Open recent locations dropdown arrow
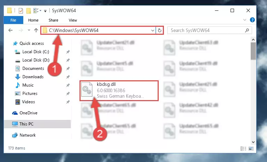 [x=29, y=30]
